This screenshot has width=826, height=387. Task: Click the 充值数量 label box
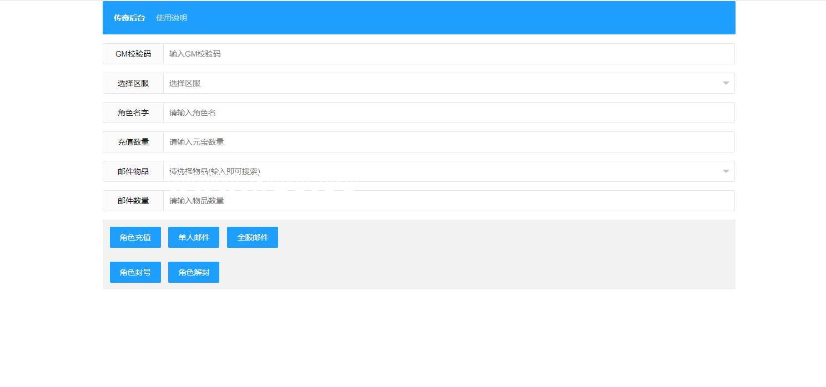pyautogui.click(x=133, y=142)
